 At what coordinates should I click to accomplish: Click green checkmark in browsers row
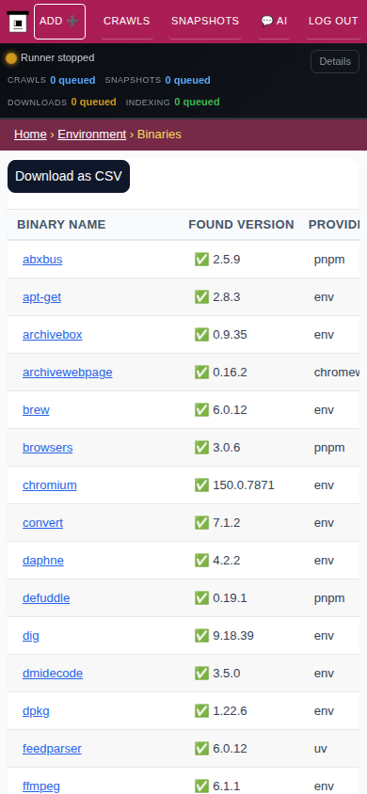click(201, 448)
